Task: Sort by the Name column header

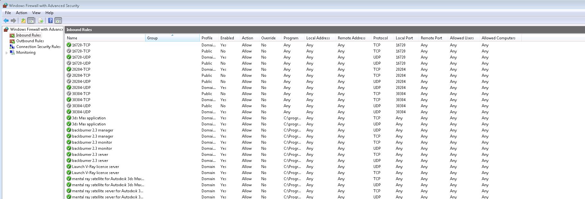Action: (x=105, y=38)
